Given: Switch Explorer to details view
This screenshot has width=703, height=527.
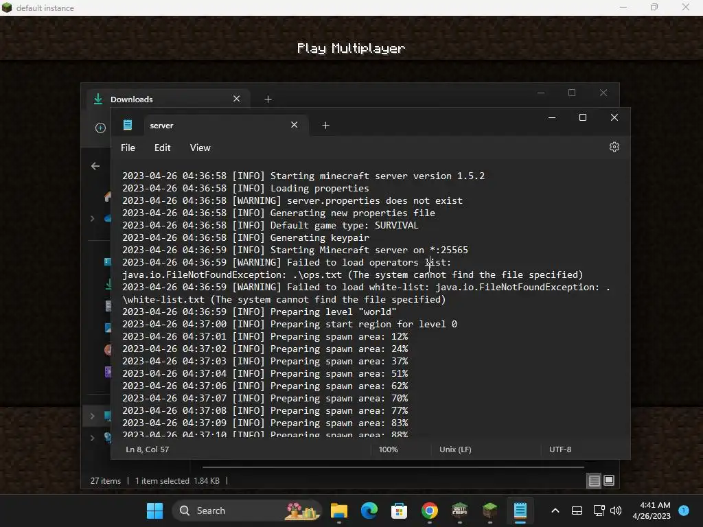Looking at the screenshot, I should click(x=594, y=481).
